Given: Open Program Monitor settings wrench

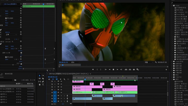Looking at the screenshot, I should (x=156, y=62).
